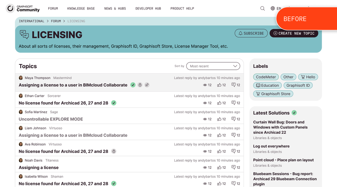Click the lock icon on Ava Robinson's topic
This screenshot has width=337, height=187.
click(x=114, y=151)
